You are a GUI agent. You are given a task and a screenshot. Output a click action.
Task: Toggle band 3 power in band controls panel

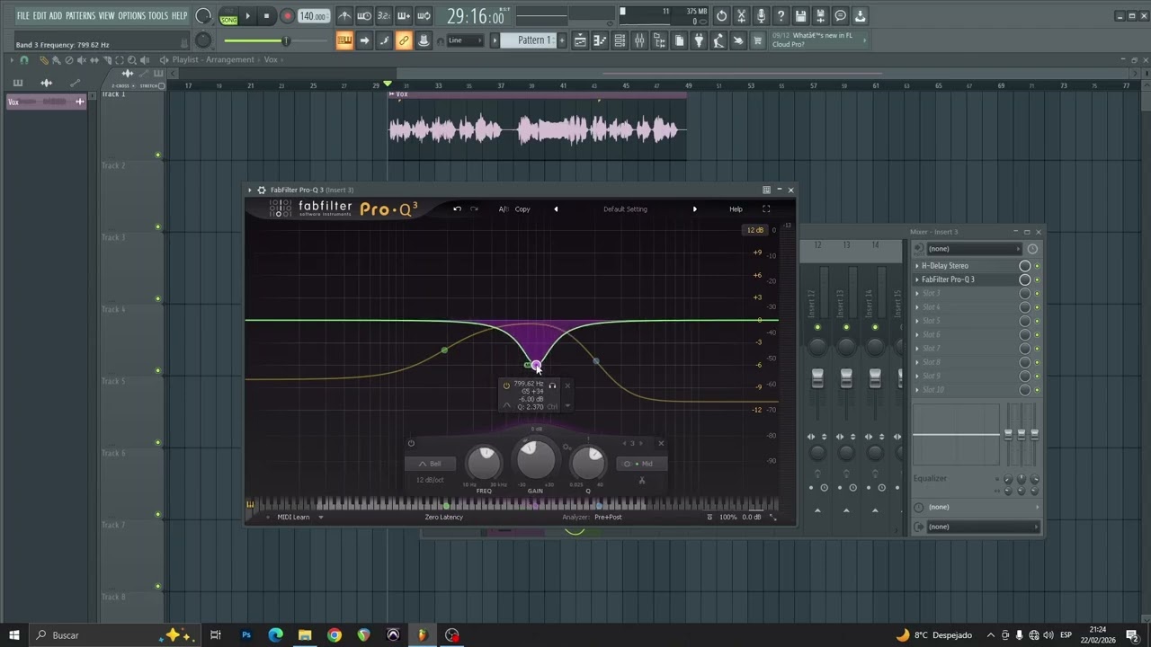point(411,443)
